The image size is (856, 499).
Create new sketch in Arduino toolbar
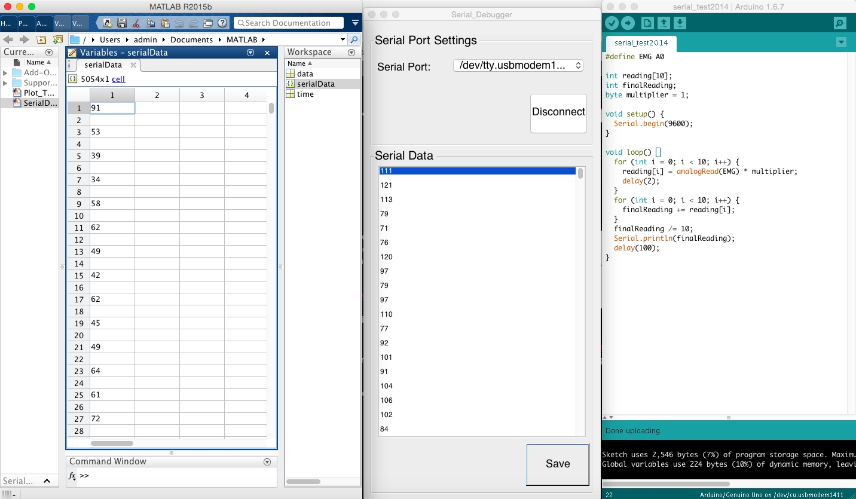click(647, 23)
